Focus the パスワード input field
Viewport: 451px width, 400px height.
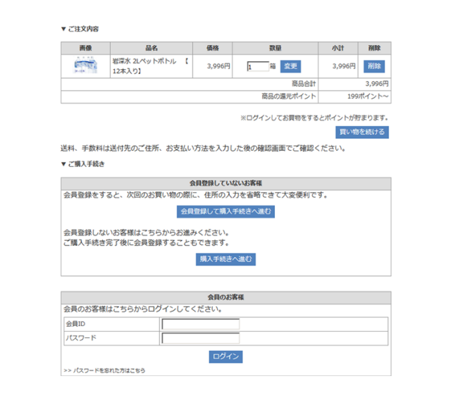pos(201,338)
